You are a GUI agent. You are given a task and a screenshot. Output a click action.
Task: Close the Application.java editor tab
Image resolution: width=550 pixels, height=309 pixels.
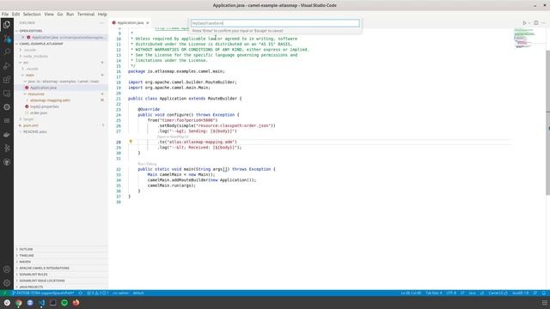pyautogui.click(x=148, y=23)
